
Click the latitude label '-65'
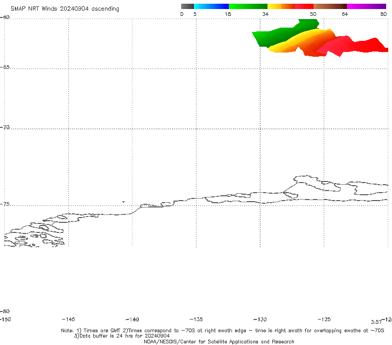5,67
